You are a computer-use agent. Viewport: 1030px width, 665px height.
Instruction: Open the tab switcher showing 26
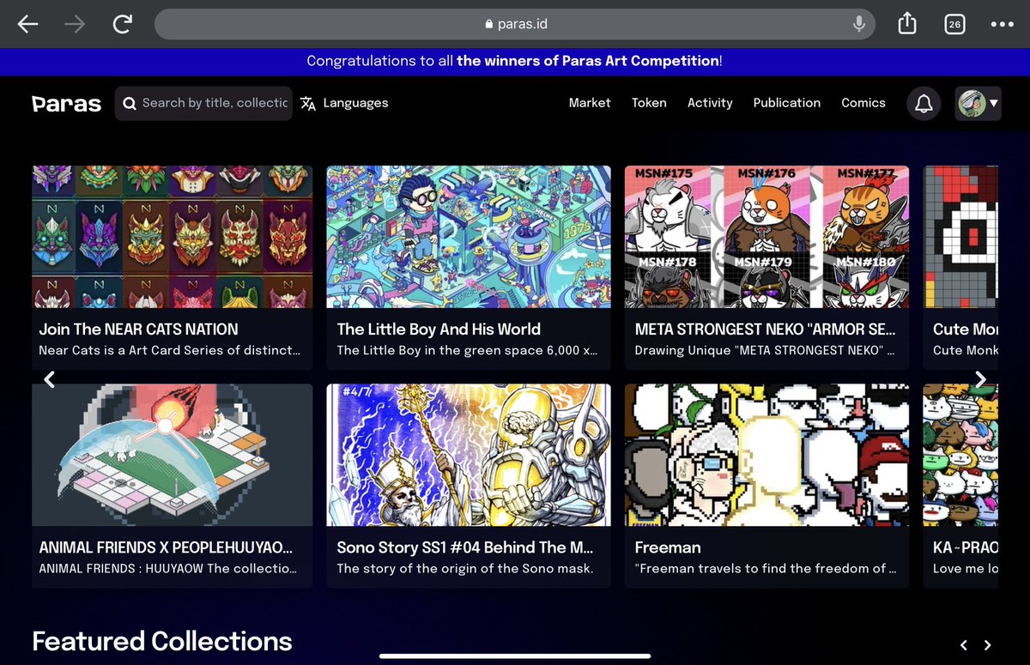click(x=954, y=25)
